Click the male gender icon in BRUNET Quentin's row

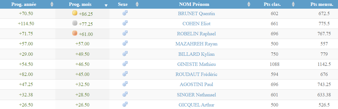coord(125,13)
